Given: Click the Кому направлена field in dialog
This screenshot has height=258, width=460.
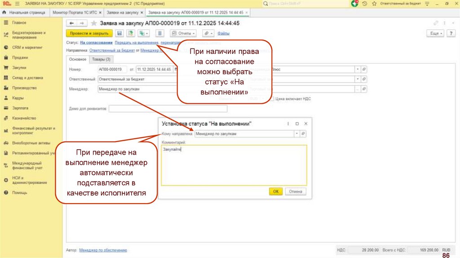Looking at the screenshot, I should 244,134.
